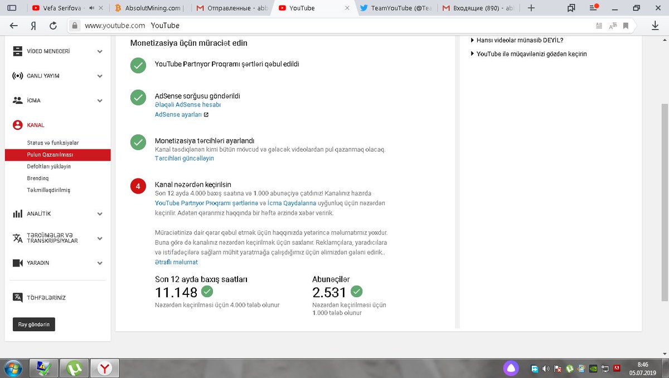This screenshot has height=378, width=669.
Task: Expand the Video Meneceri section chevron
Action: (100, 51)
